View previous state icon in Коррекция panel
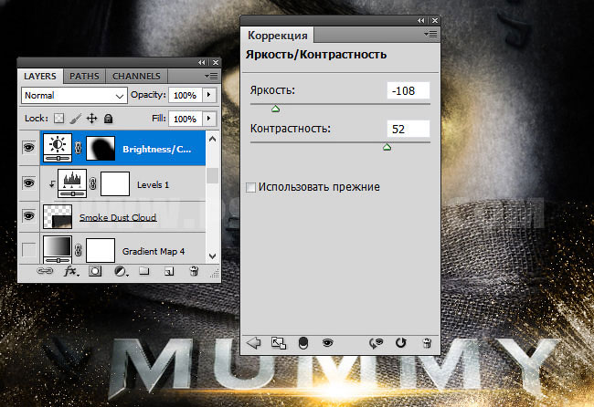Image resolution: width=594 pixels, height=407 pixels. point(376,343)
